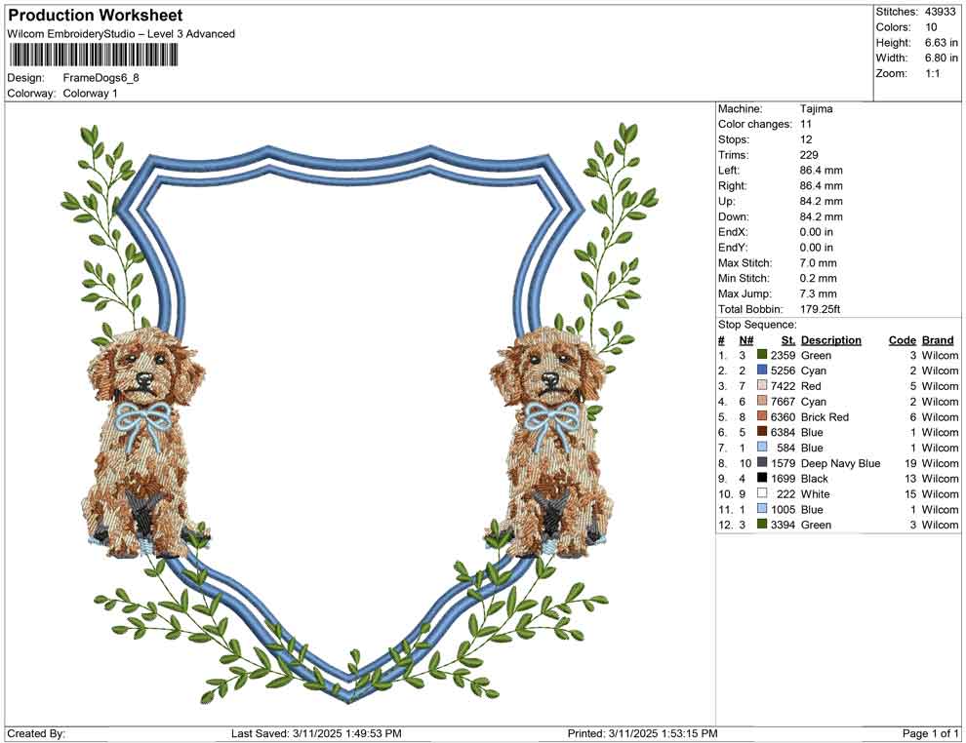Screen dimensions: 966x743
Task: Click the green swatch for 2359 Green
Action: pyautogui.click(x=762, y=355)
